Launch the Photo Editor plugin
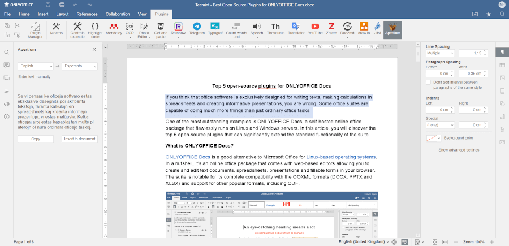This screenshot has height=246, width=509. (144, 30)
